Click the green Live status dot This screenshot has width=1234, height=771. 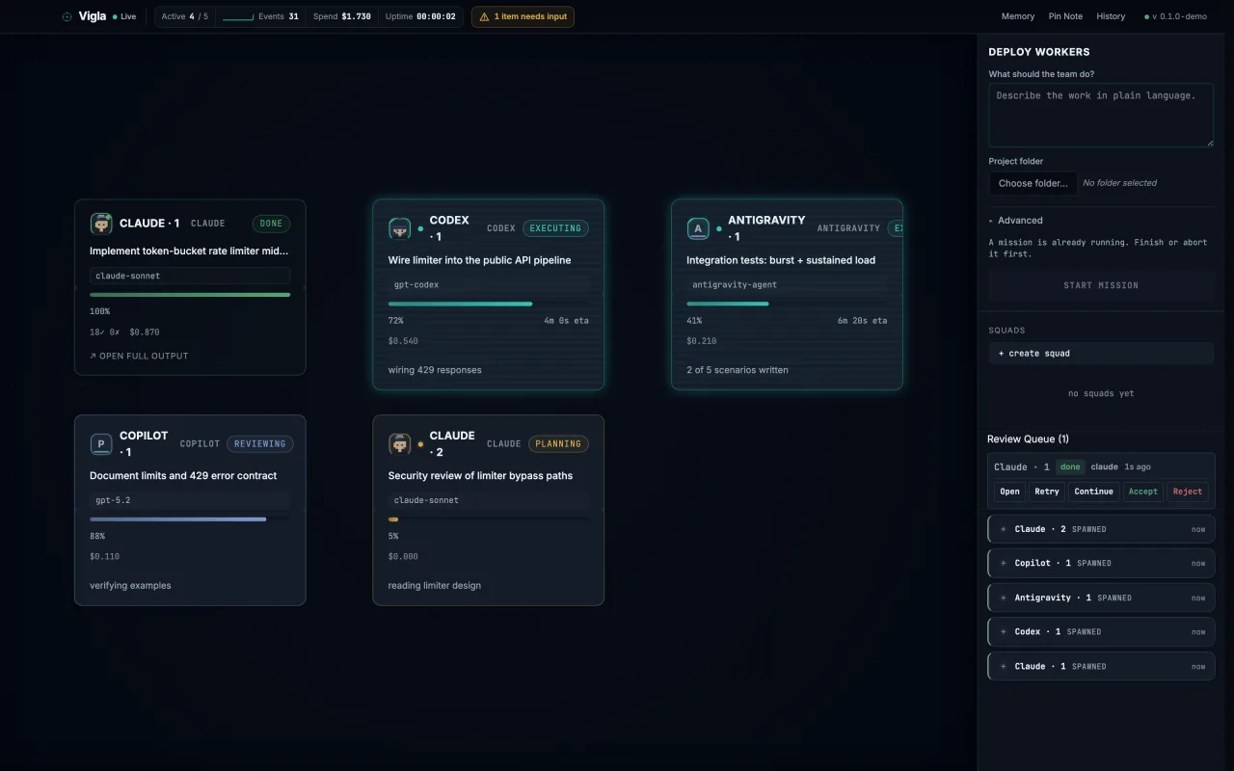115,16
